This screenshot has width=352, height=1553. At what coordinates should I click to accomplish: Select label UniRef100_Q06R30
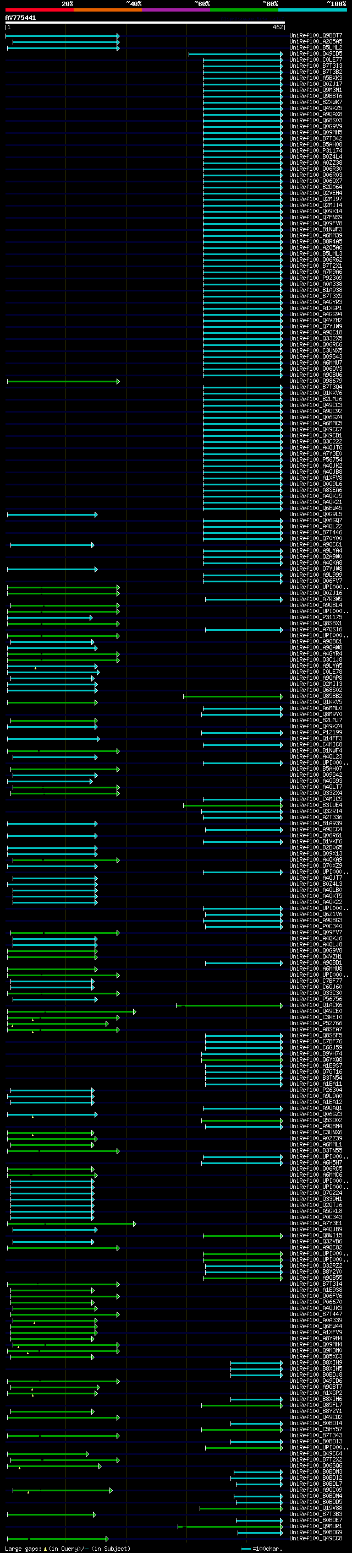click(315, 169)
